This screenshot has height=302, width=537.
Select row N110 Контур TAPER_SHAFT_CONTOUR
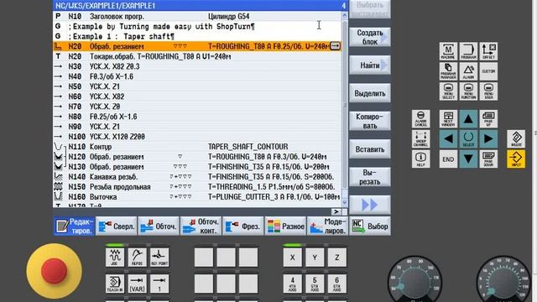point(197,147)
